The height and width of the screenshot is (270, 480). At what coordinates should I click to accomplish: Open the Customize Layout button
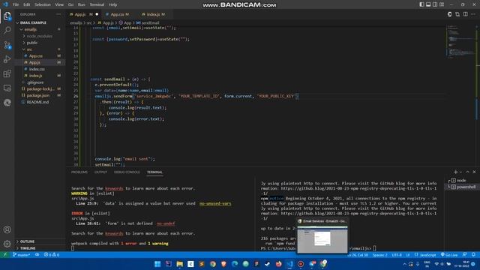[442, 4]
